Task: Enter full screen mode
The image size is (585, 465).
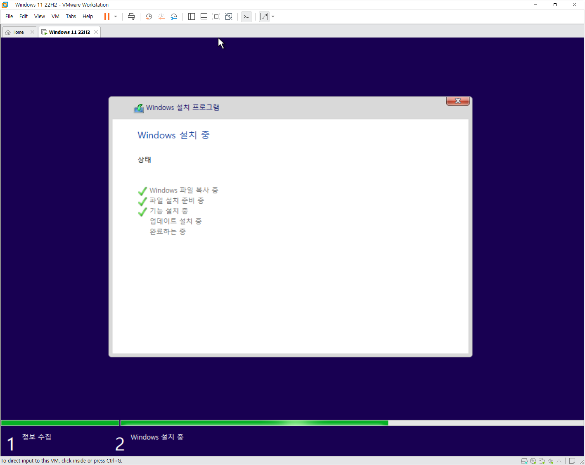Action: (x=216, y=16)
